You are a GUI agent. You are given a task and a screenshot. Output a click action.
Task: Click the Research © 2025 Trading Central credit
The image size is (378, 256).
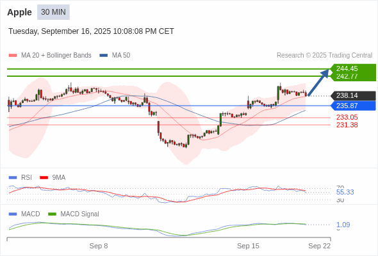click(324, 56)
